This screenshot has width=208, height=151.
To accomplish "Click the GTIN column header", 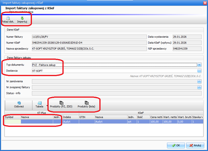I will [87, 117].
